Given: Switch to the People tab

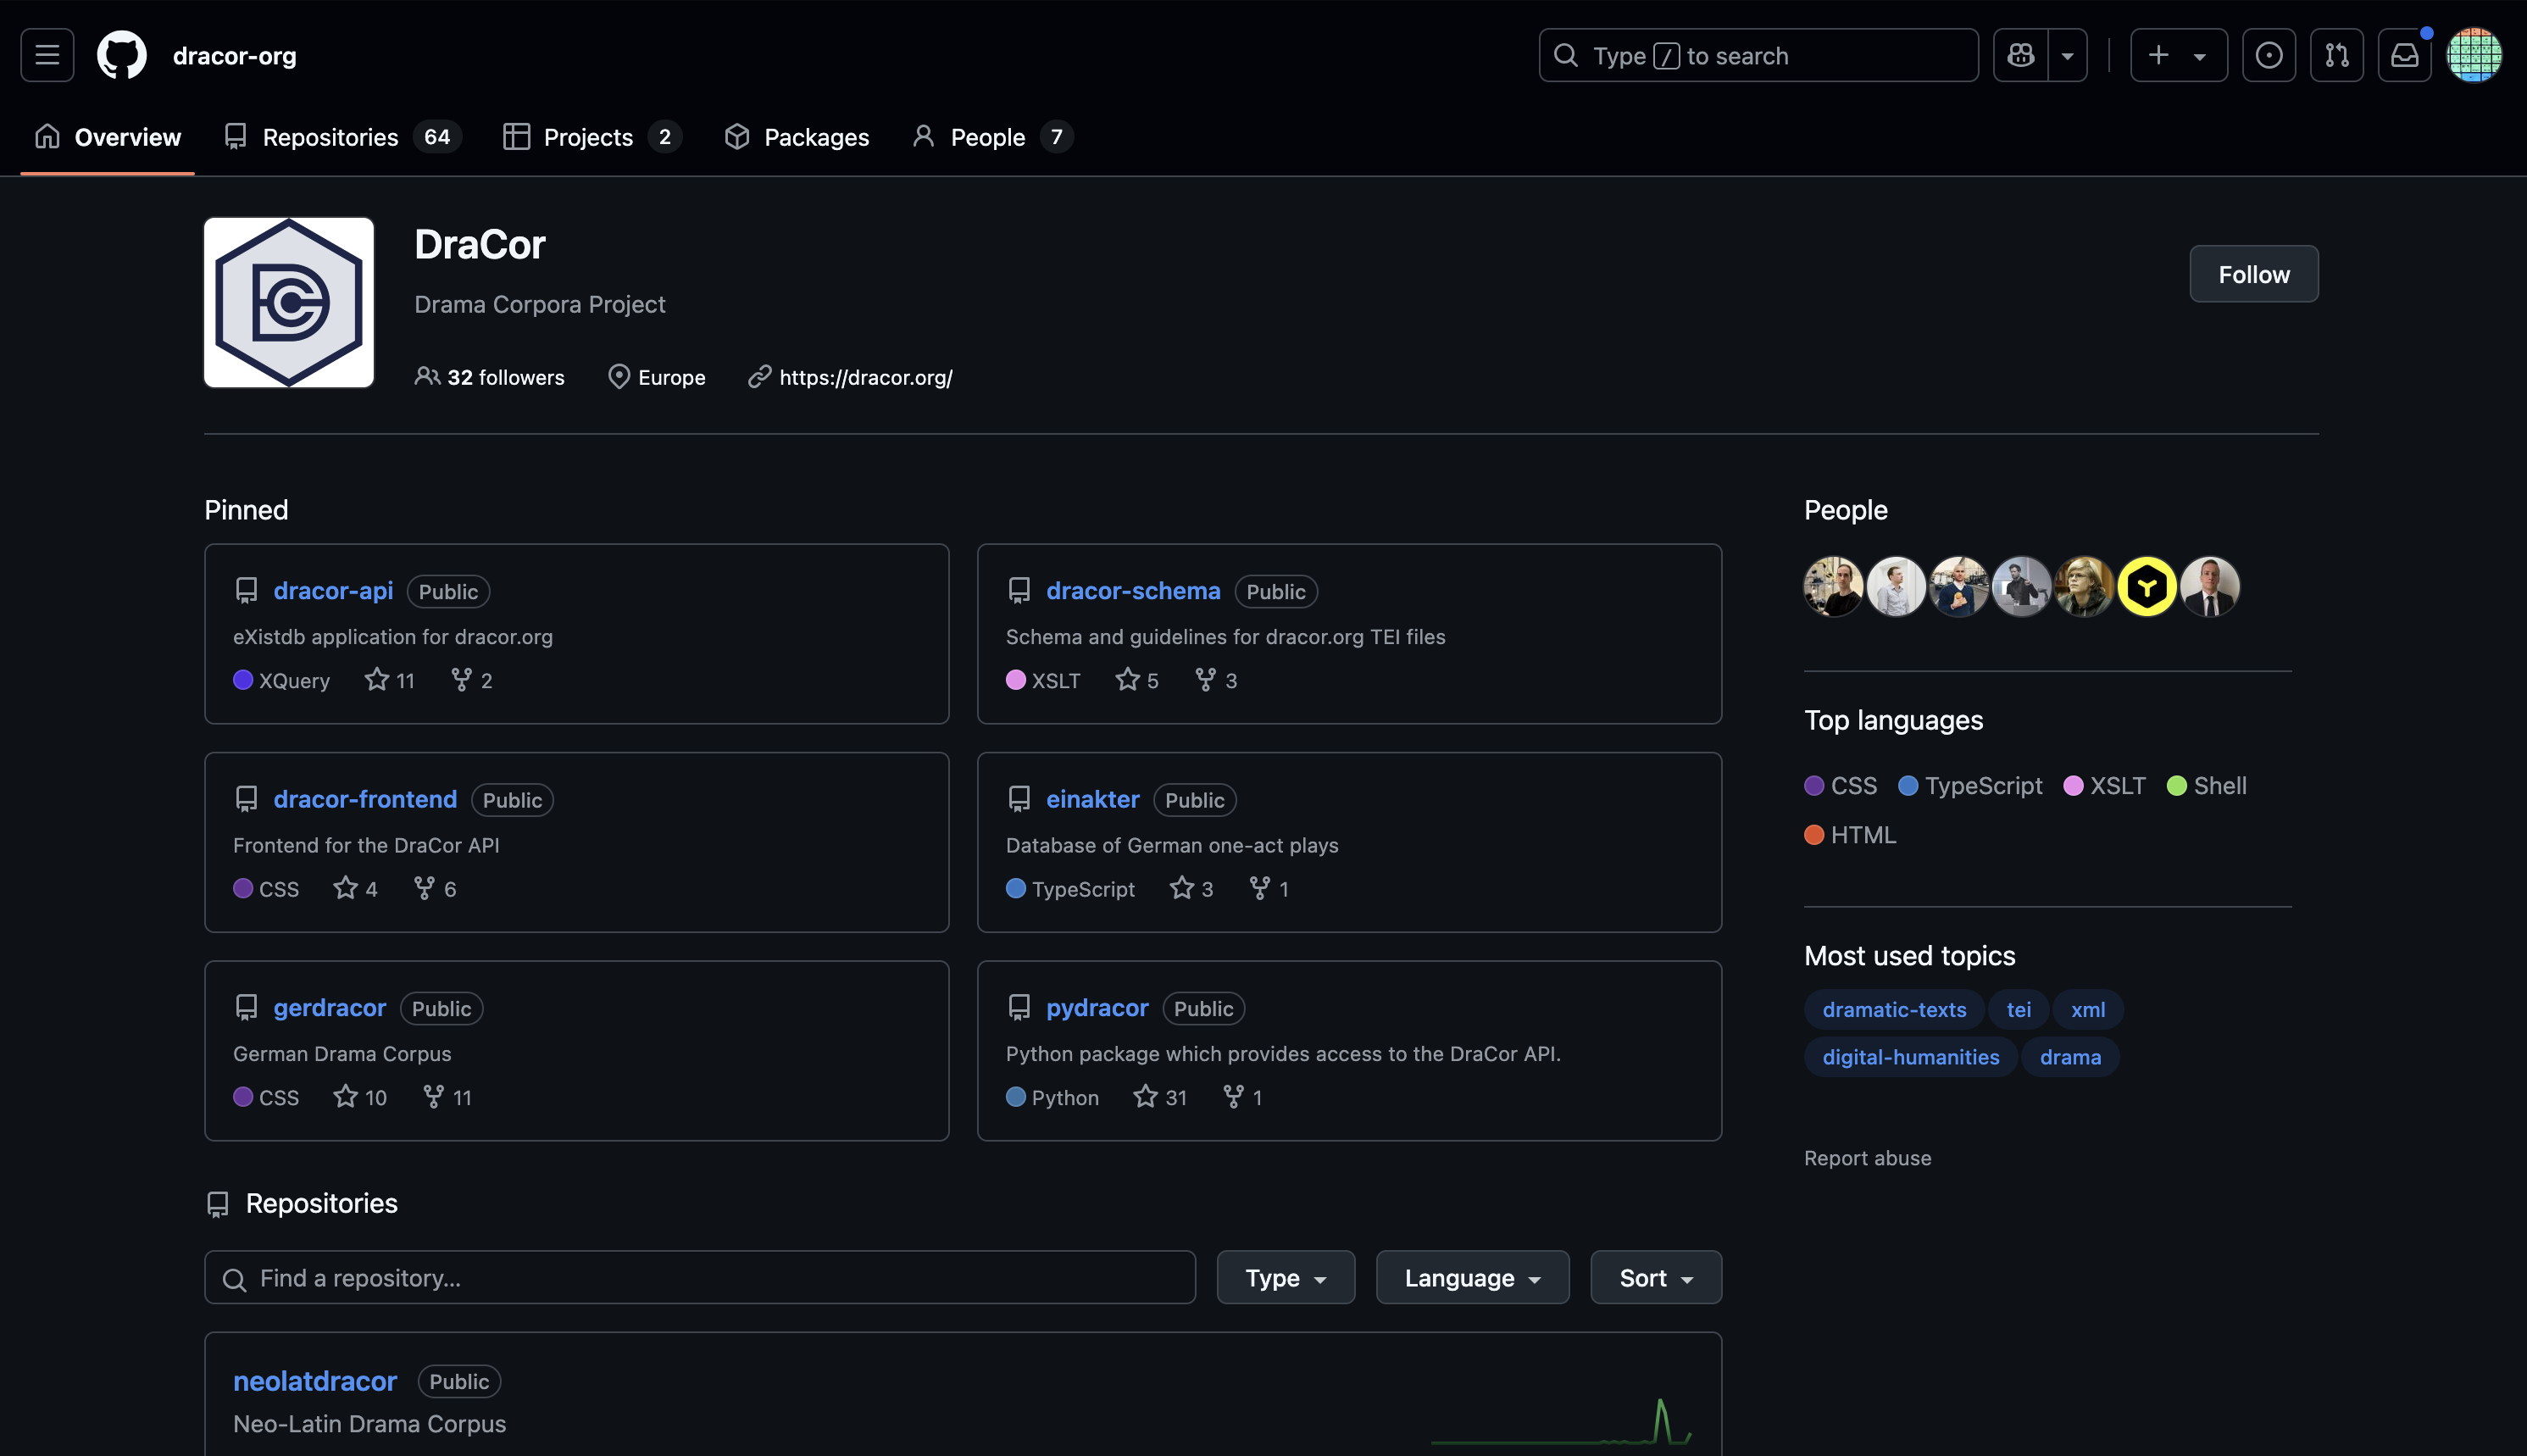Looking at the screenshot, I should tap(992, 137).
